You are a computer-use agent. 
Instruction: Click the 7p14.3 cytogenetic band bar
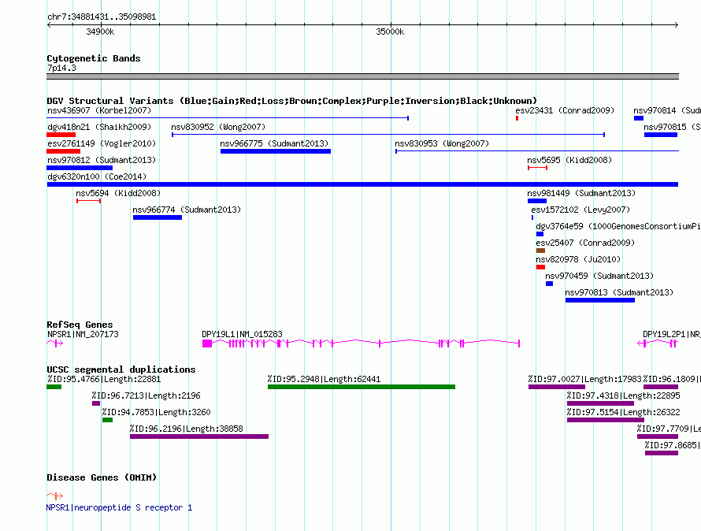click(x=362, y=76)
